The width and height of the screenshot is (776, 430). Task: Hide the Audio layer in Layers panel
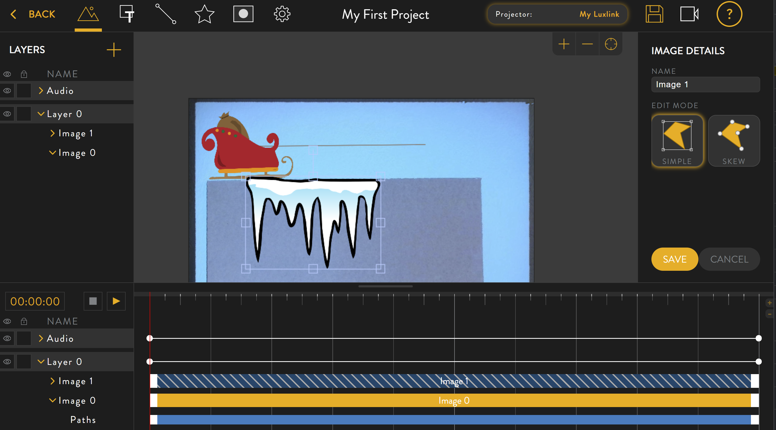pos(7,91)
